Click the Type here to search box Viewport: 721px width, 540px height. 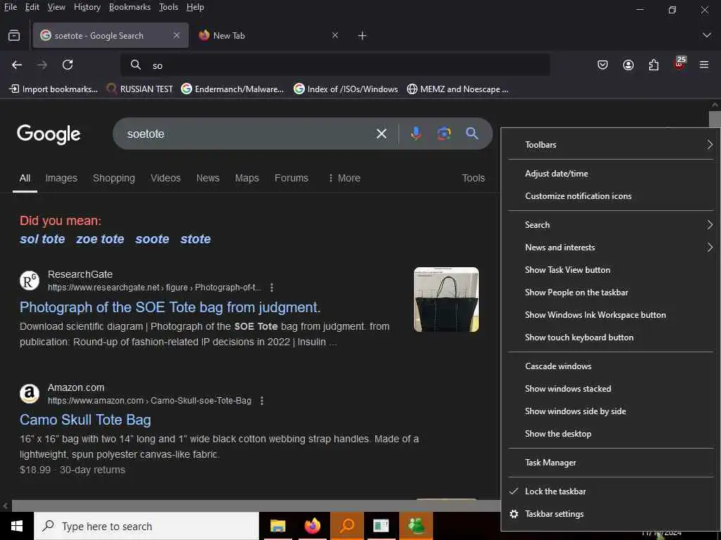[x=146, y=526]
